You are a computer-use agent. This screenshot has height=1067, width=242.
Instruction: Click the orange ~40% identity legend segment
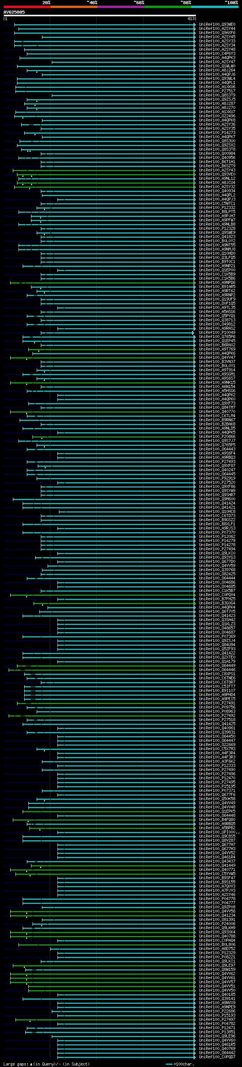74,7
